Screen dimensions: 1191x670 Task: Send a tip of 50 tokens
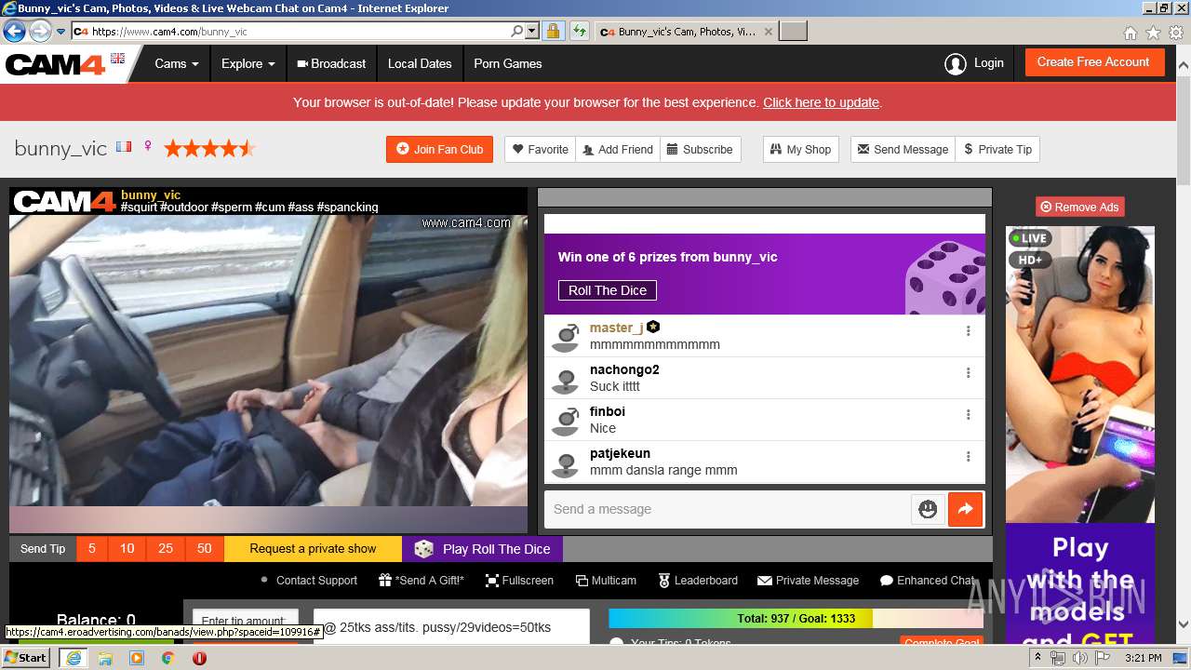pos(205,549)
